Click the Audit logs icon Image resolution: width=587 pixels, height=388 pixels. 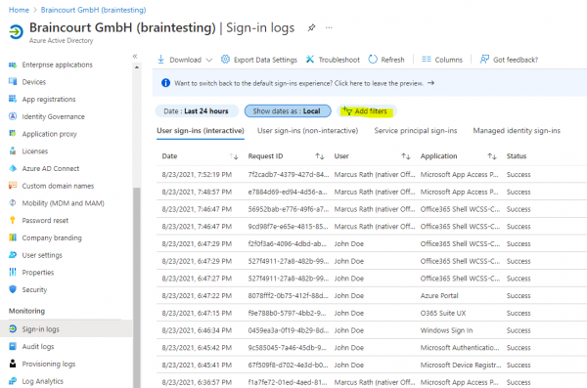[x=13, y=347]
